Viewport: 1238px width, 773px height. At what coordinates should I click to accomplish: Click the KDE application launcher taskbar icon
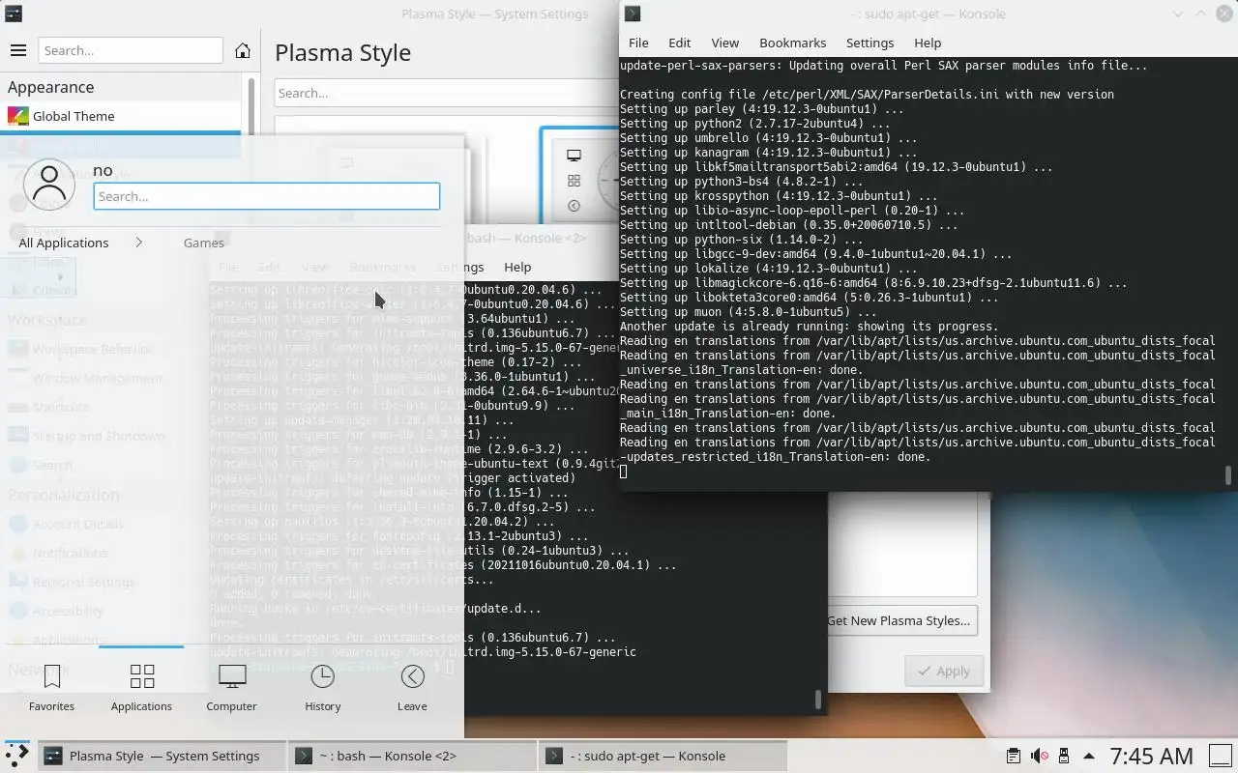tap(16, 755)
